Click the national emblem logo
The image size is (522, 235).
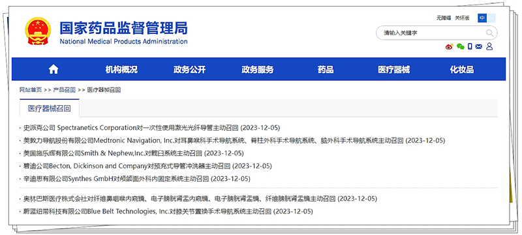pyautogui.click(x=38, y=31)
